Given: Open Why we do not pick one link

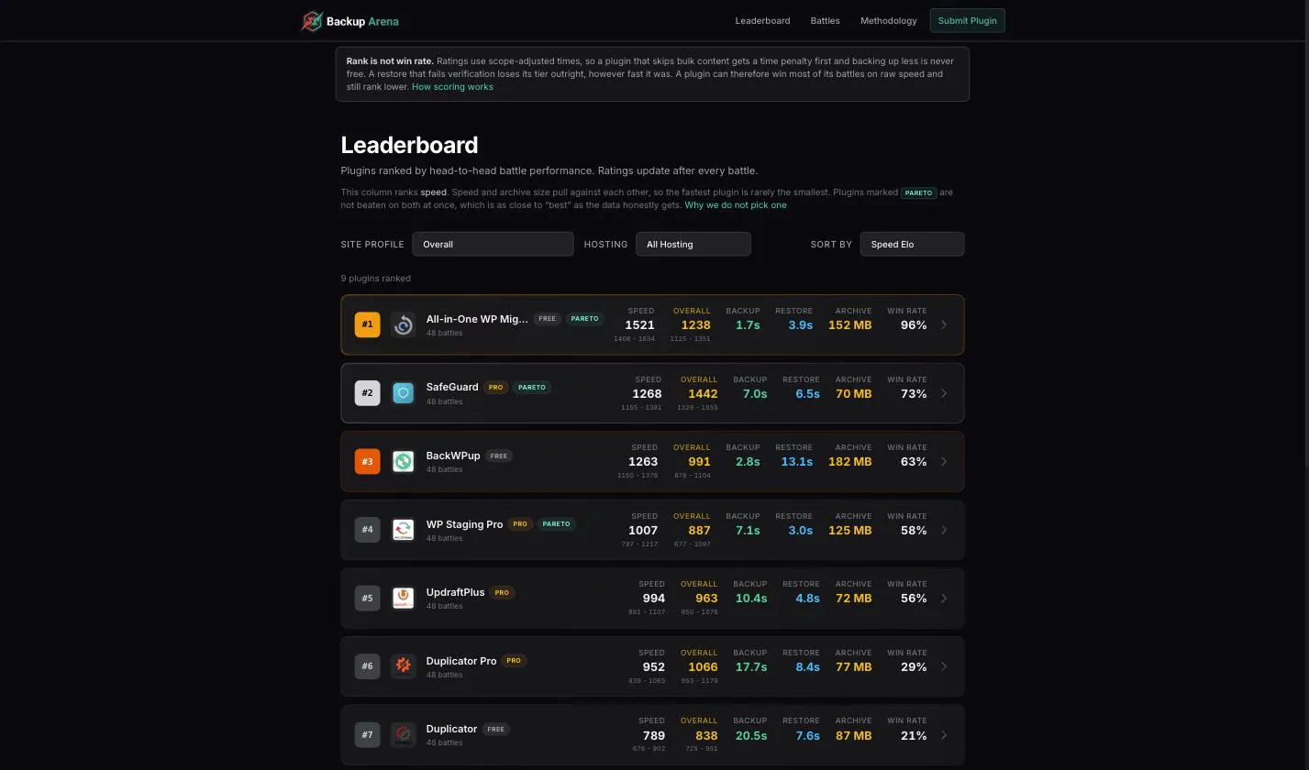Looking at the screenshot, I should pyautogui.click(x=736, y=204).
